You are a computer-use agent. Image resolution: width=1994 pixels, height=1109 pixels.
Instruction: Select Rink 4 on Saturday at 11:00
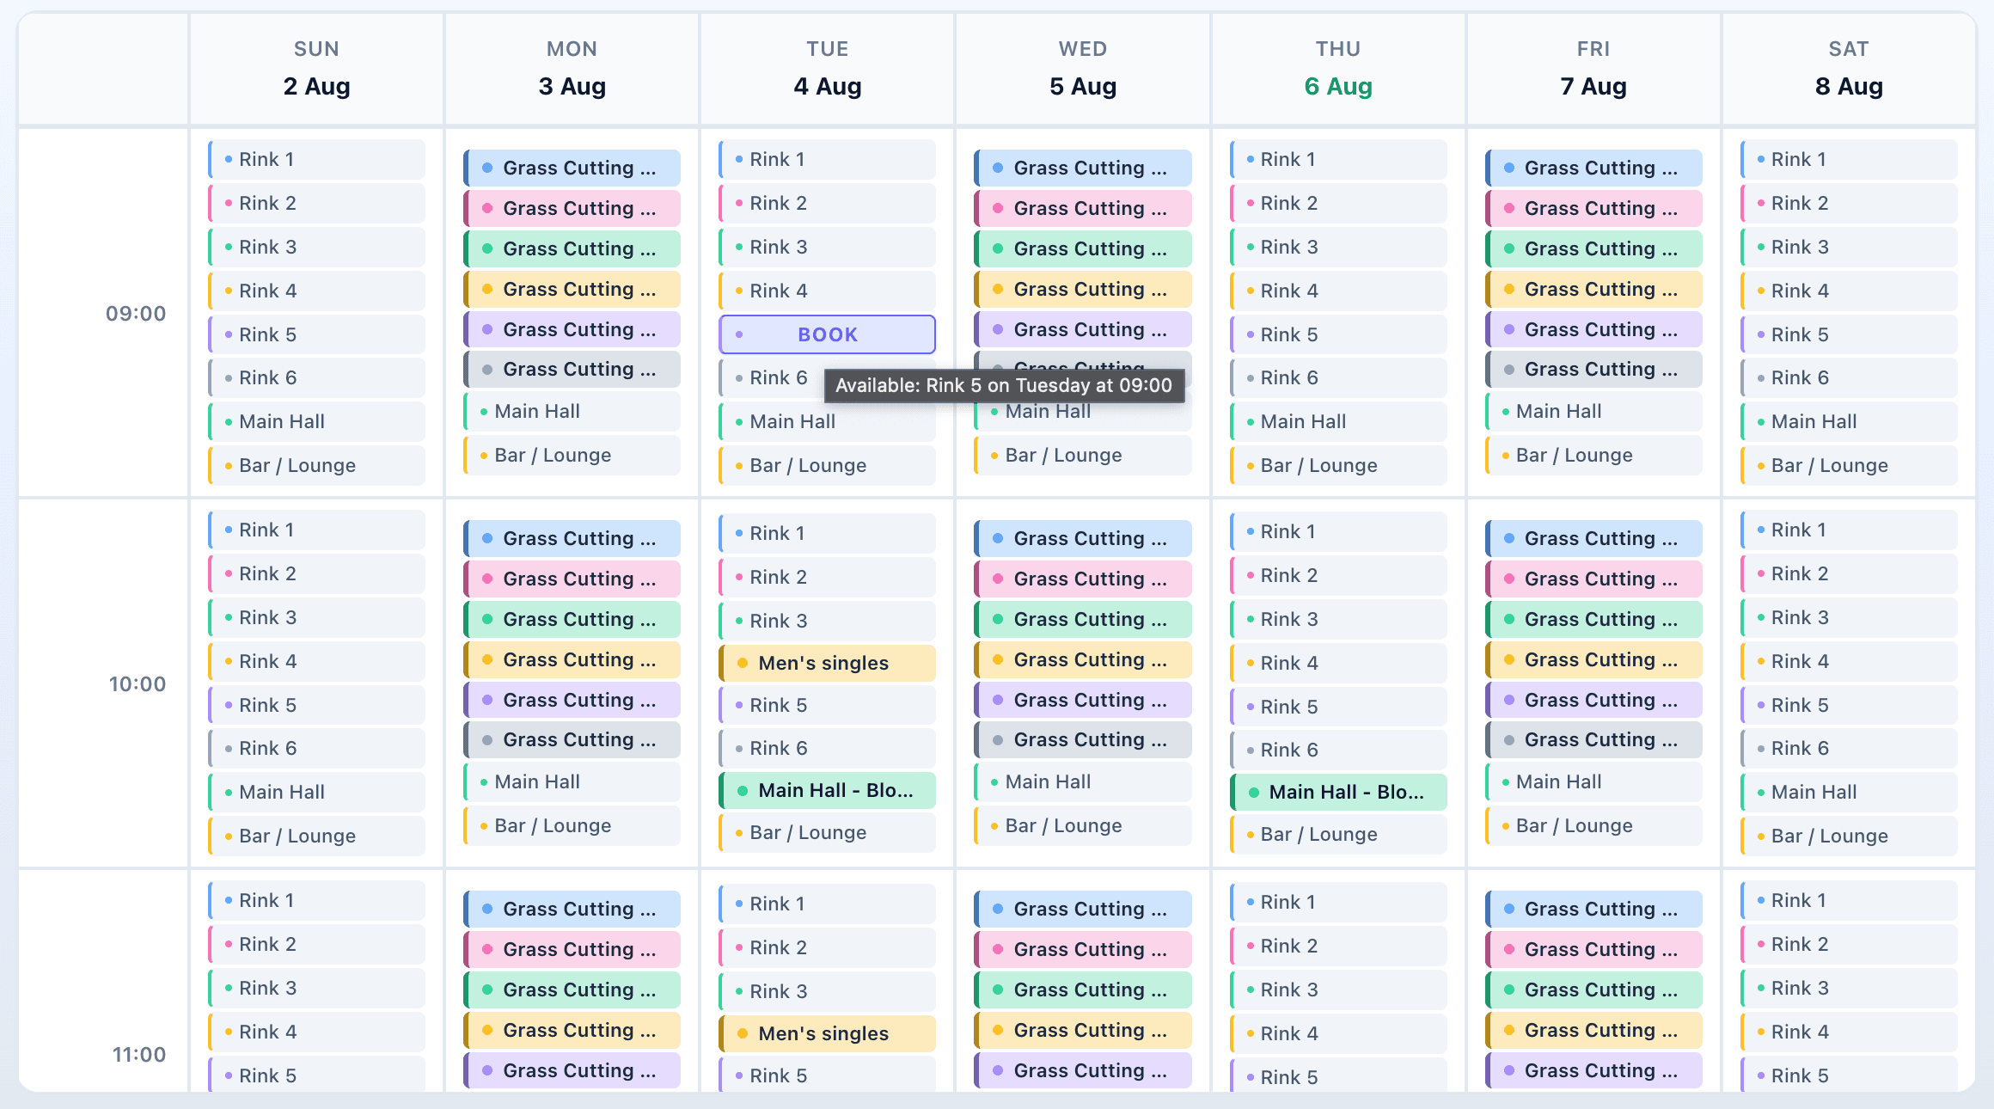tap(1849, 1032)
